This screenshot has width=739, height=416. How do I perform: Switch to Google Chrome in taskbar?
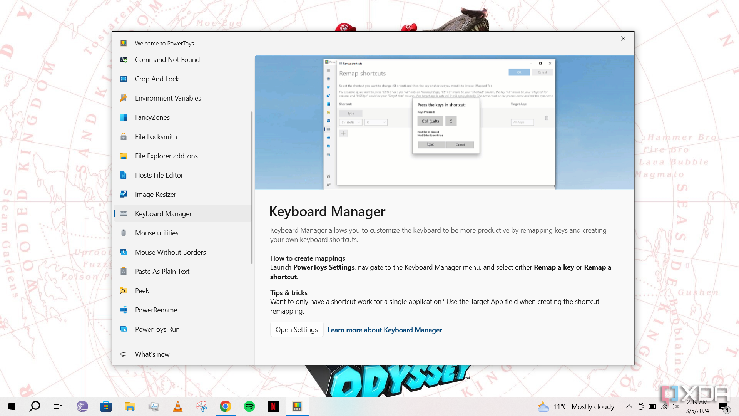pyautogui.click(x=226, y=406)
